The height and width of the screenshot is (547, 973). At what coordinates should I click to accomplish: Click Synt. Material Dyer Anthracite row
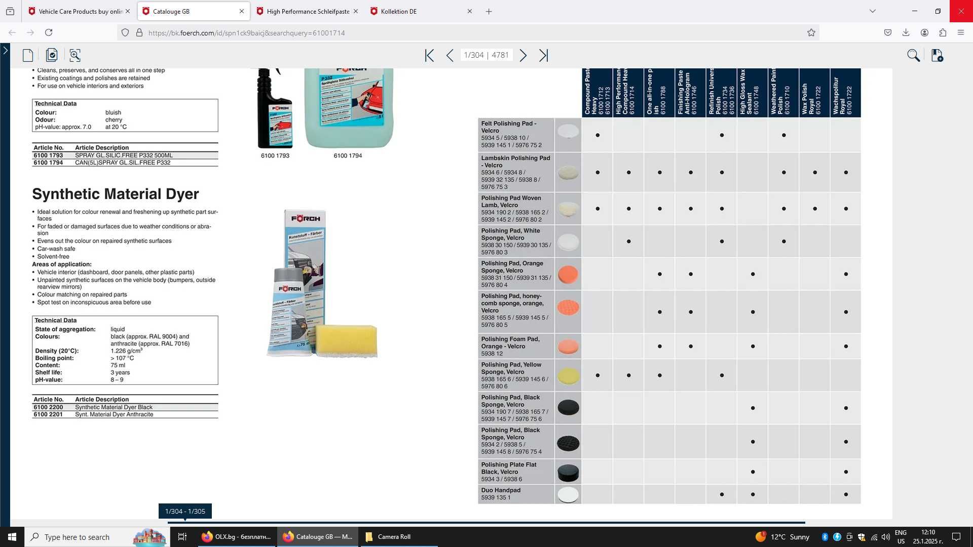click(125, 414)
